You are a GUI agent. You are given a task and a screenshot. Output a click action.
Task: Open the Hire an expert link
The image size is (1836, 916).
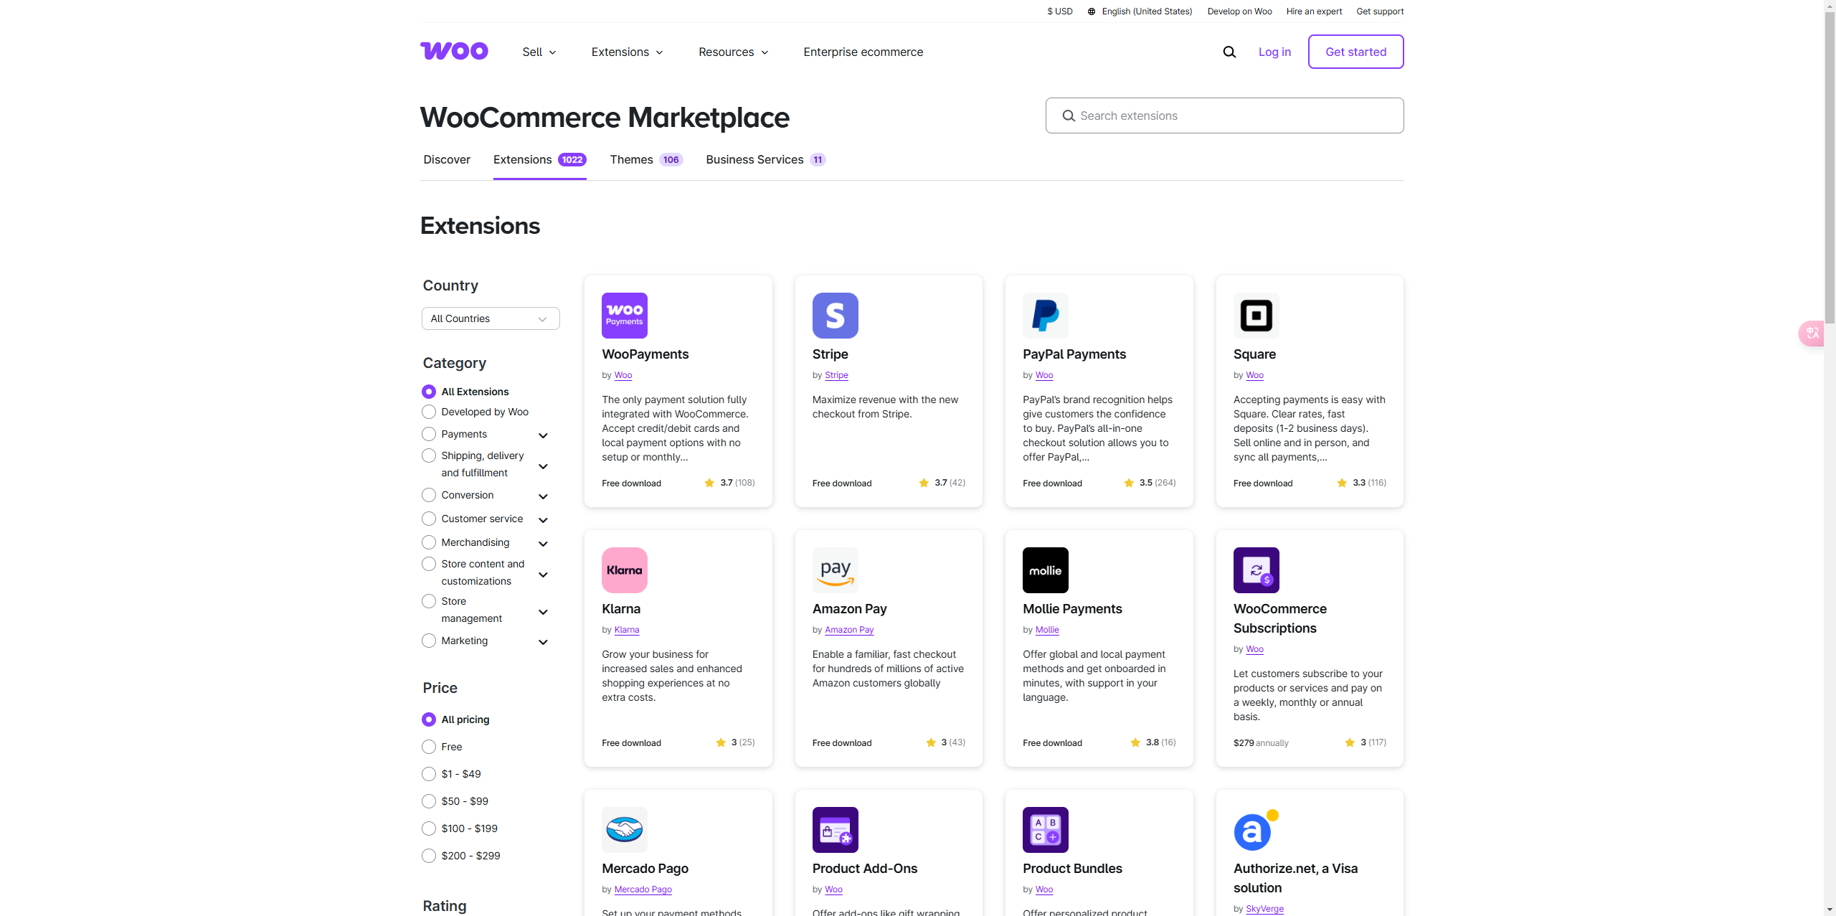point(1314,11)
